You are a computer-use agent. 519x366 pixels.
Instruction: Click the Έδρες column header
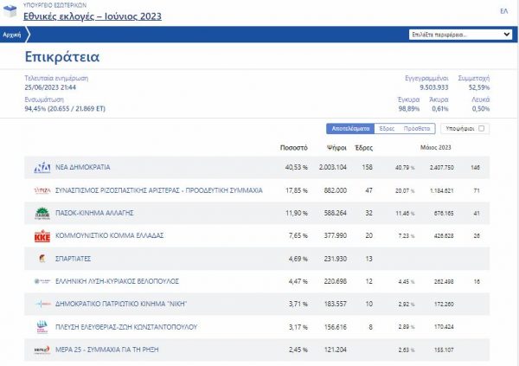[x=363, y=148]
